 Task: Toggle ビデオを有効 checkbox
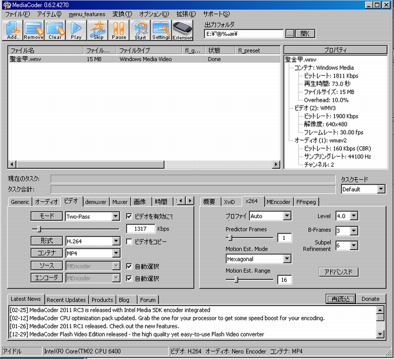coord(129,216)
